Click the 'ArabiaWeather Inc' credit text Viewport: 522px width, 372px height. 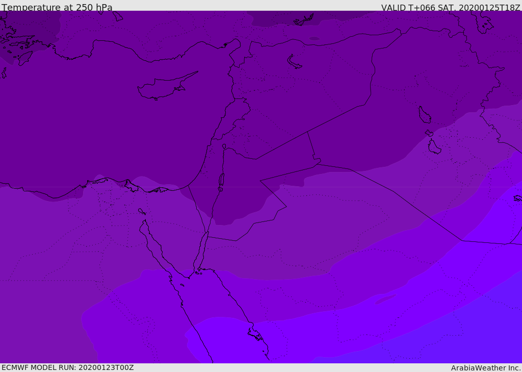(485, 368)
